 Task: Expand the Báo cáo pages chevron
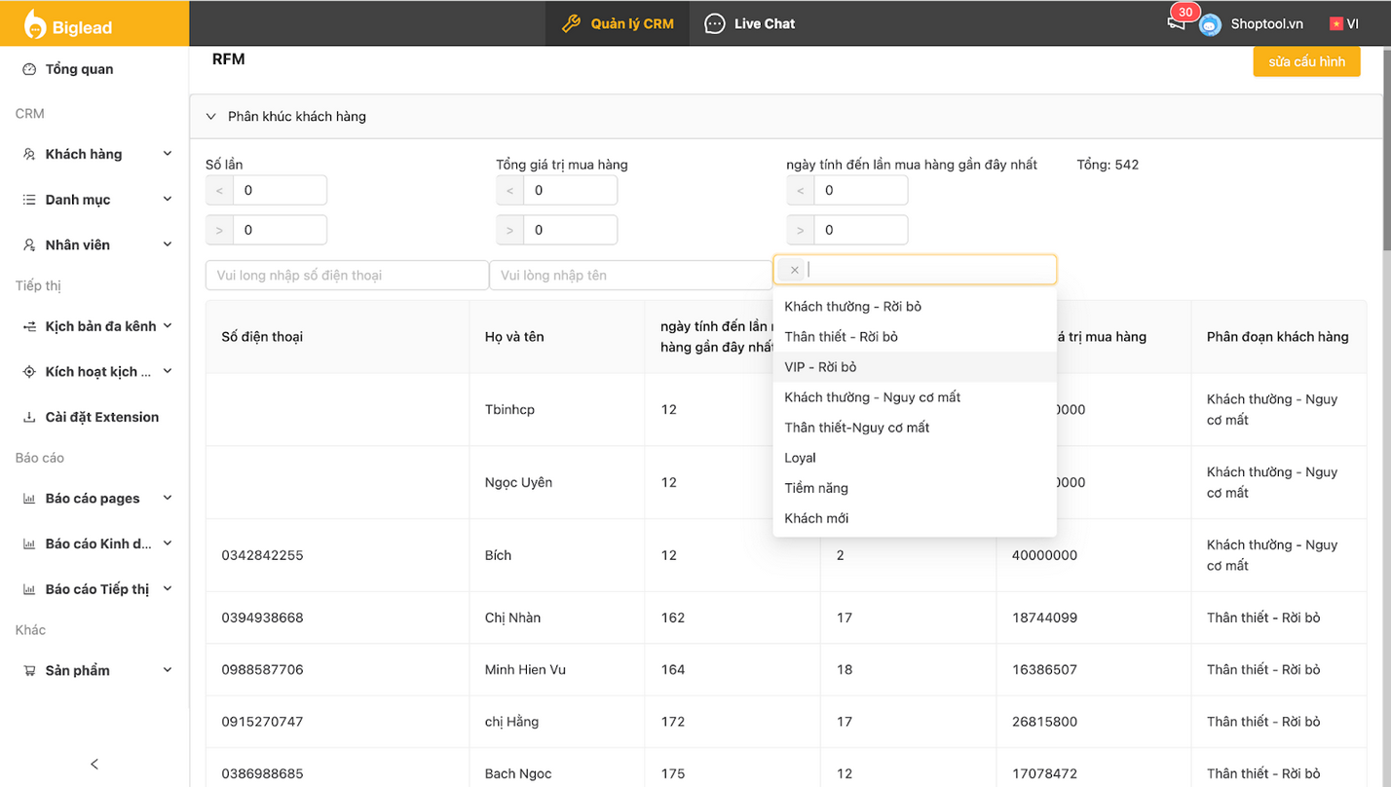tap(168, 498)
